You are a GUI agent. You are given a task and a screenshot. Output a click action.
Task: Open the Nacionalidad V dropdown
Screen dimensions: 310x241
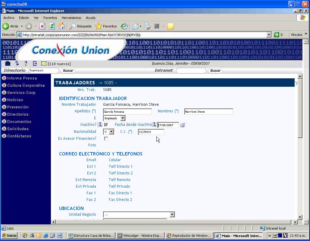coord(108,132)
